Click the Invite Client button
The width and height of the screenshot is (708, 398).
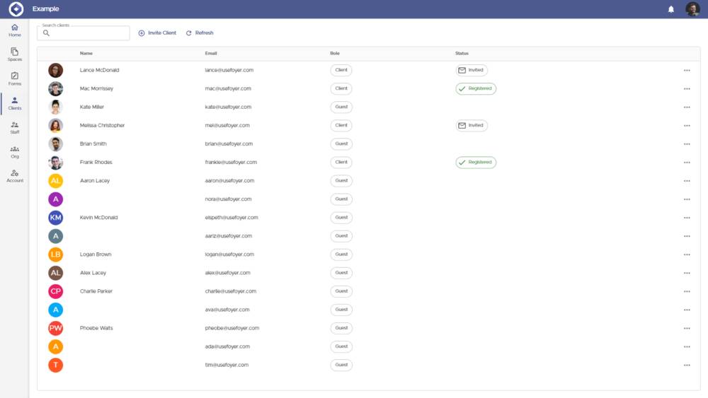click(157, 33)
